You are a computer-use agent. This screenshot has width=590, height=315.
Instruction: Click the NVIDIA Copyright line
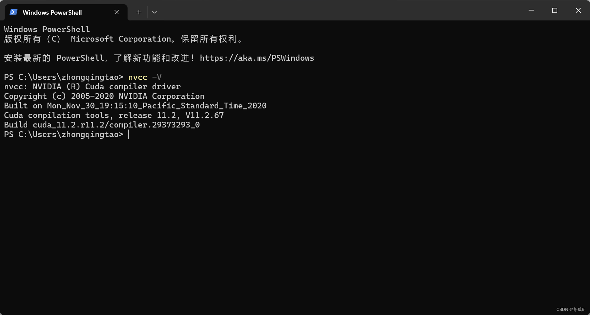tap(104, 96)
